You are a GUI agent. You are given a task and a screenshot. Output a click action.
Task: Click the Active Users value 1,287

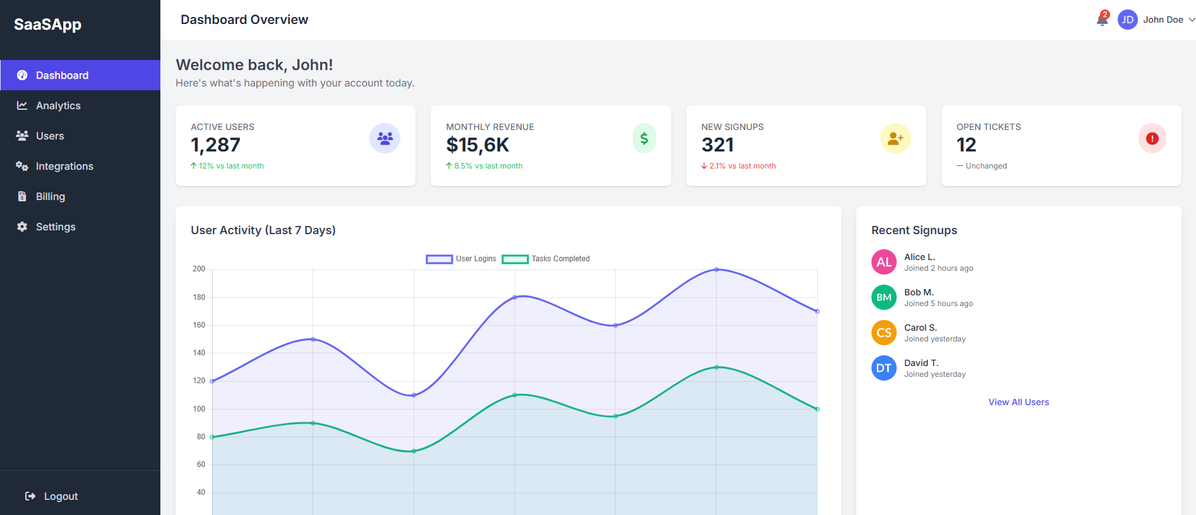point(215,145)
